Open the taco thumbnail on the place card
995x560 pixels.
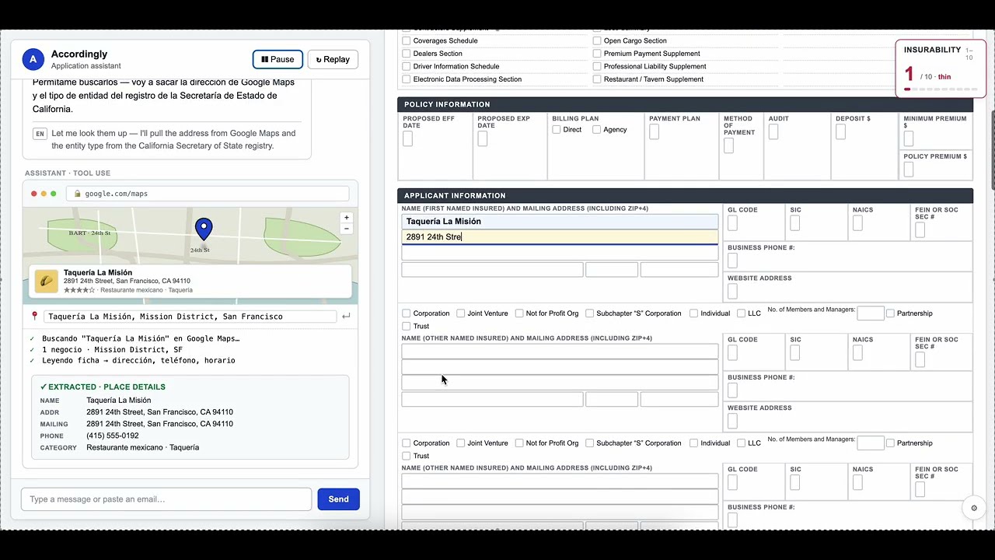point(47,281)
